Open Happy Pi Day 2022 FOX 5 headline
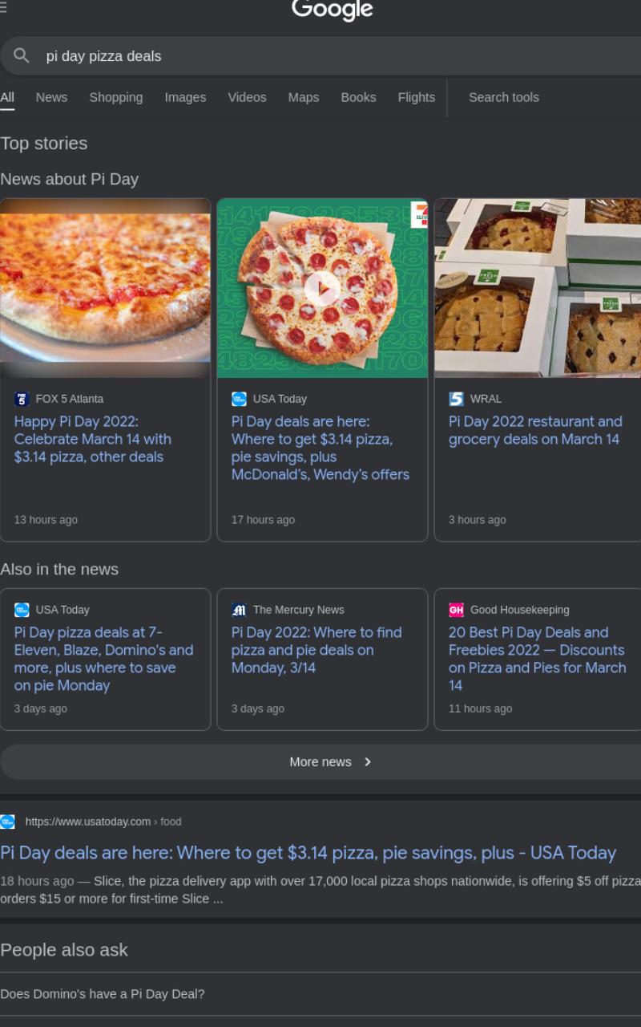The image size is (641, 1027). [x=93, y=439]
